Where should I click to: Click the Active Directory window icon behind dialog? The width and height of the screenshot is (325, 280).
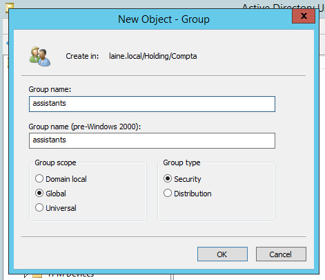pyautogui.click(x=10, y=6)
